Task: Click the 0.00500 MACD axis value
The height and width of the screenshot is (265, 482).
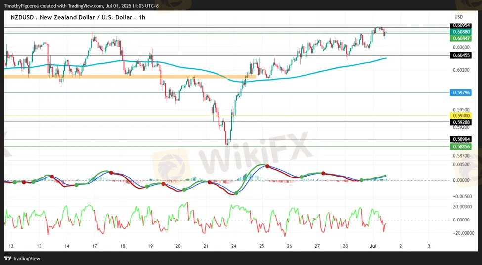Action: point(461,164)
